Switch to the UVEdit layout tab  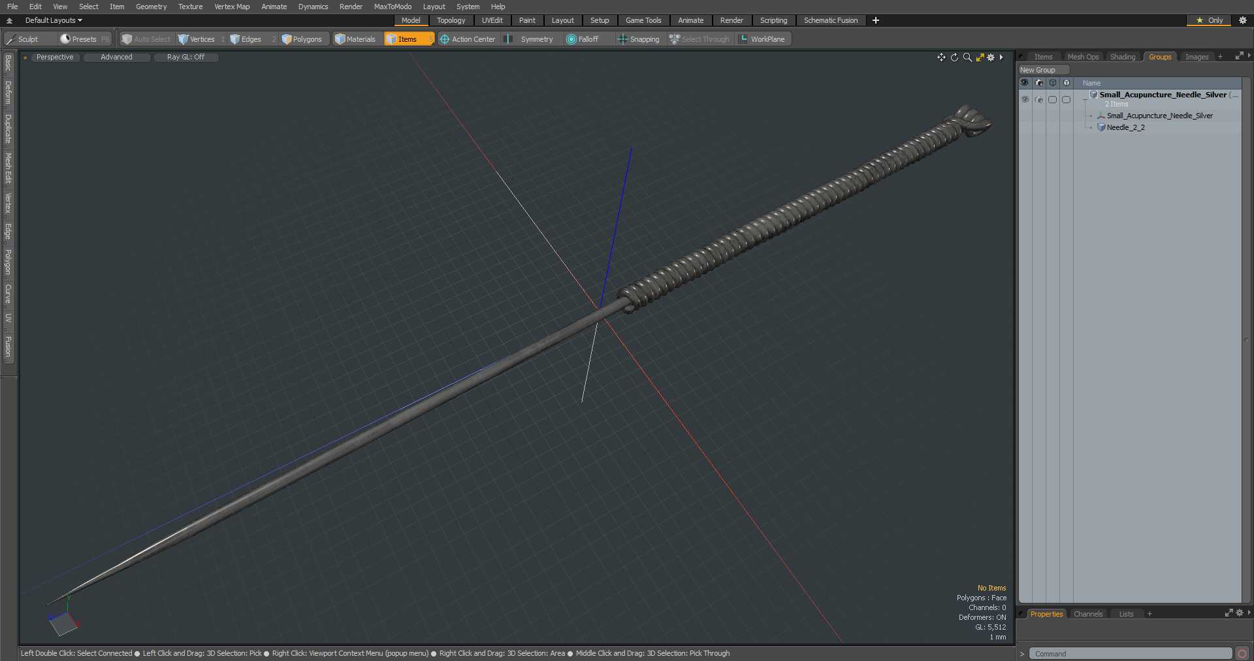[492, 20]
